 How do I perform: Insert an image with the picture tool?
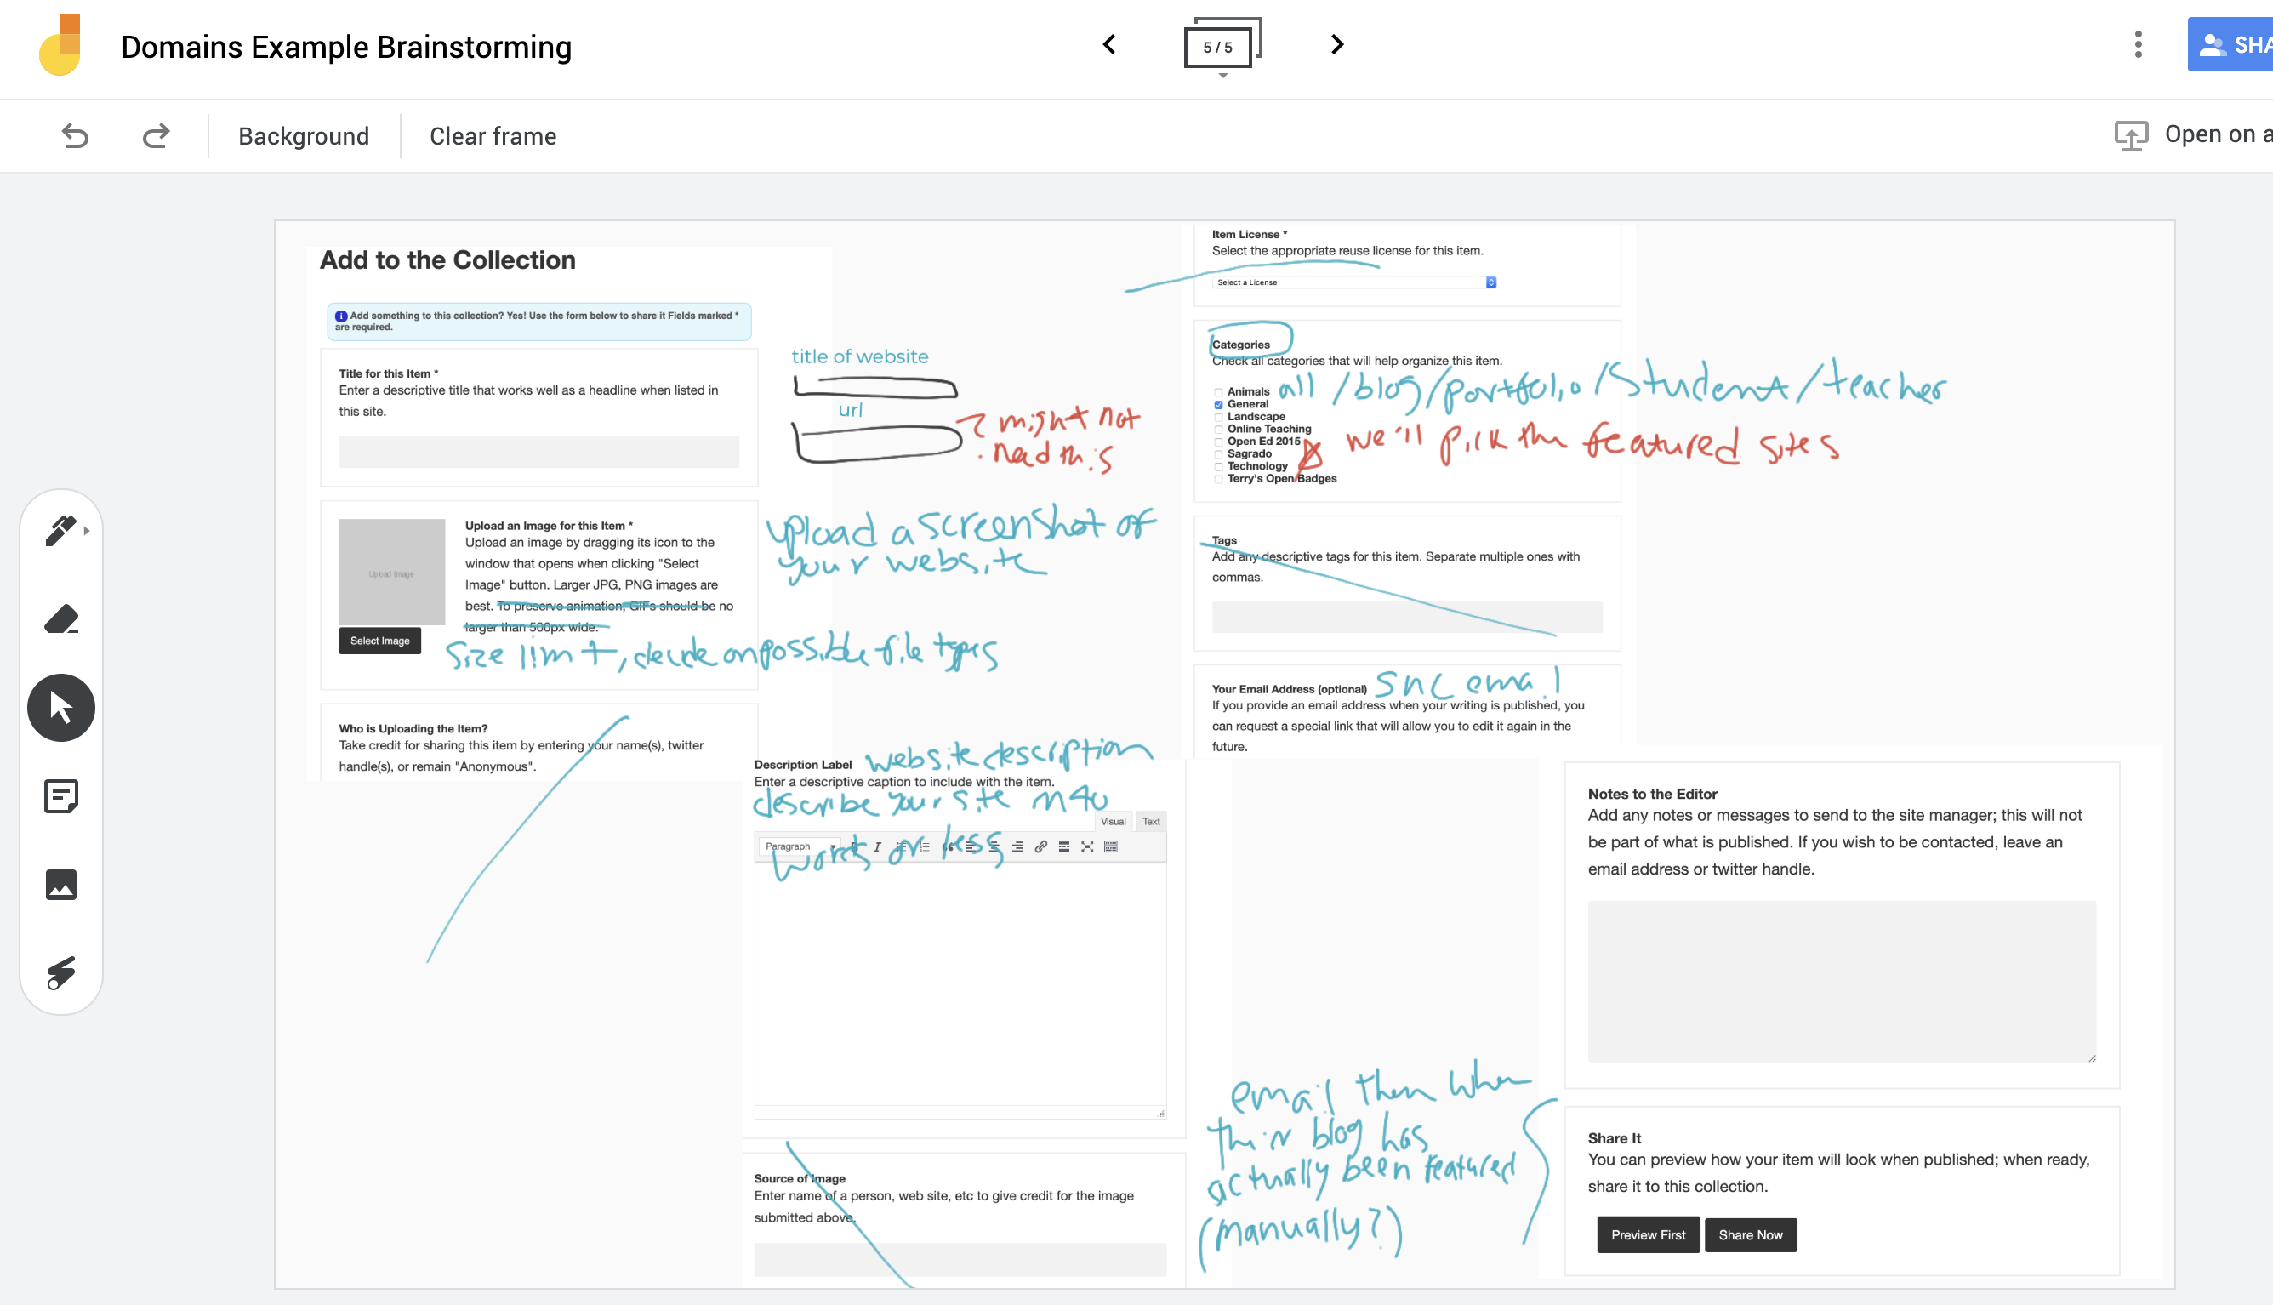click(61, 884)
